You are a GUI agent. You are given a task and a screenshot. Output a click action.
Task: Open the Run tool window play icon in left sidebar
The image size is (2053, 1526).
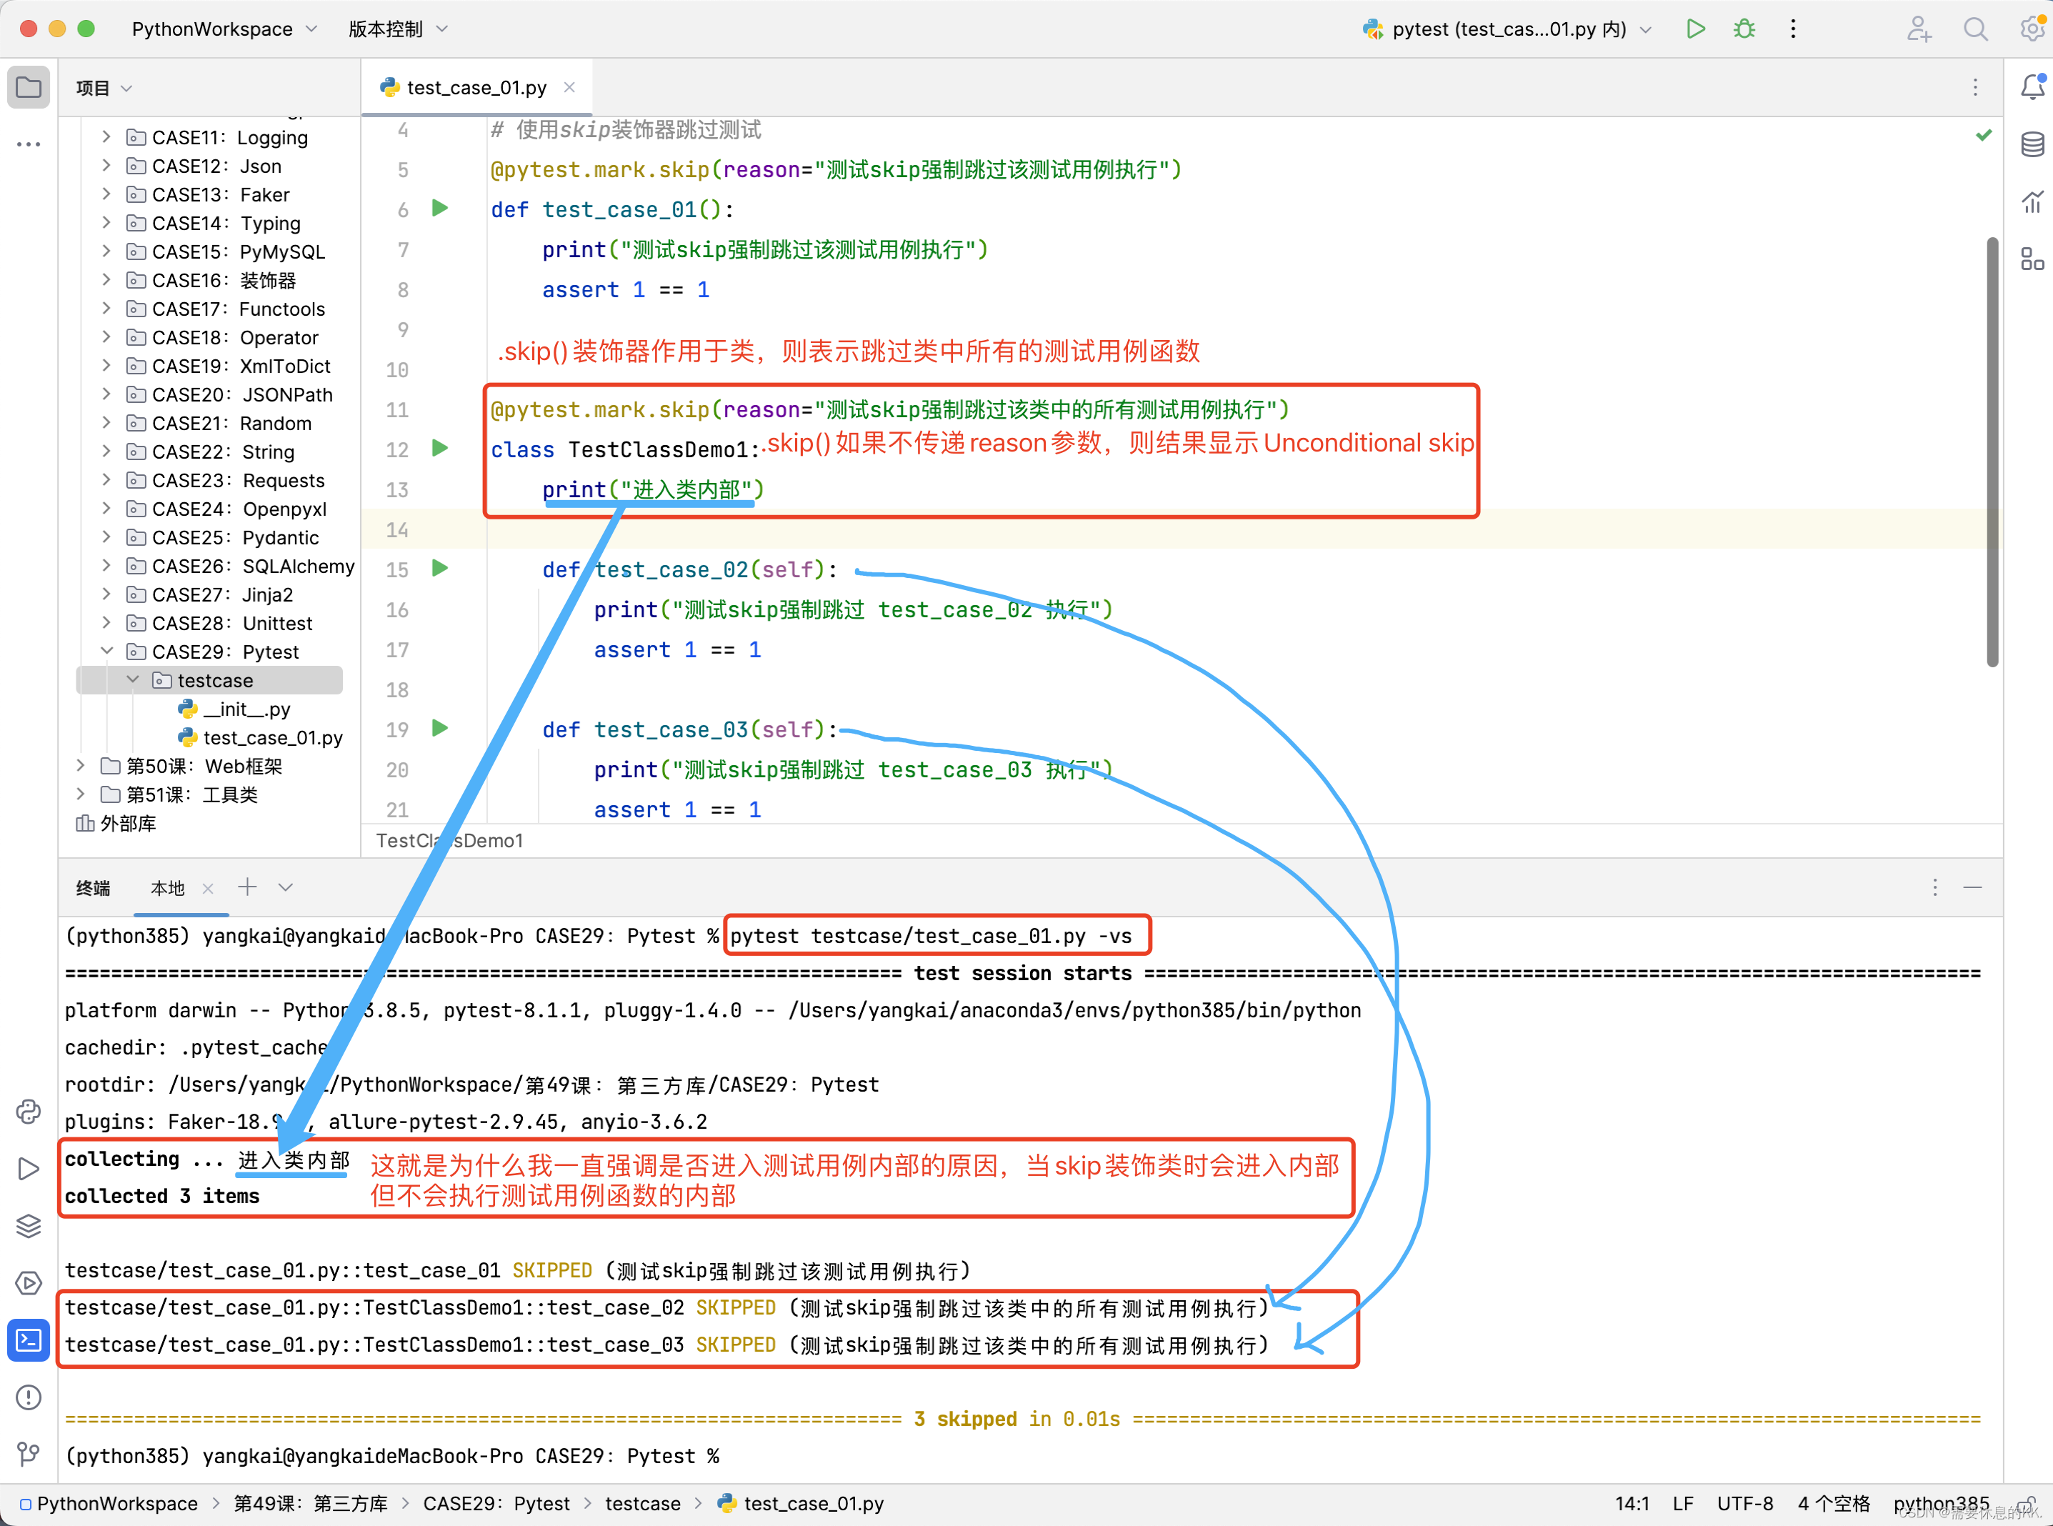point(29,1169)
